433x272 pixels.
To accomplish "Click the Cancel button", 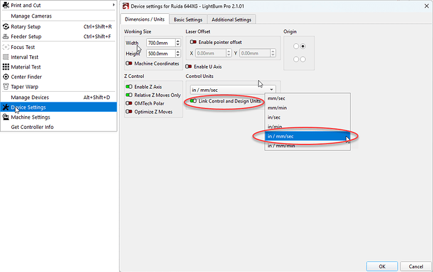I will (416, 266).
